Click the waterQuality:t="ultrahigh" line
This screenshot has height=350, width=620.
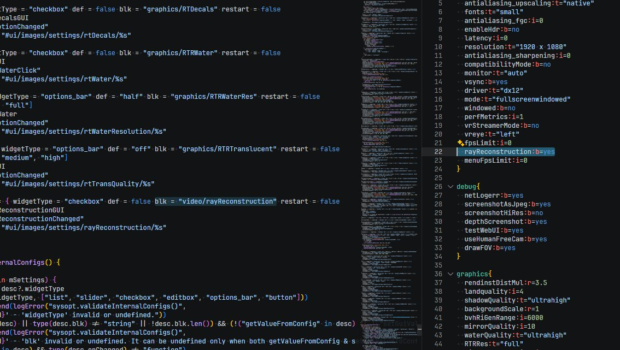(x=515, y=335)
